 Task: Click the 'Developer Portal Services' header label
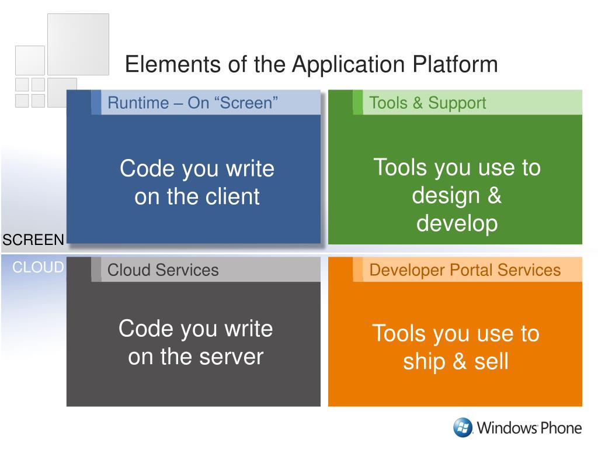click(465, 270)
